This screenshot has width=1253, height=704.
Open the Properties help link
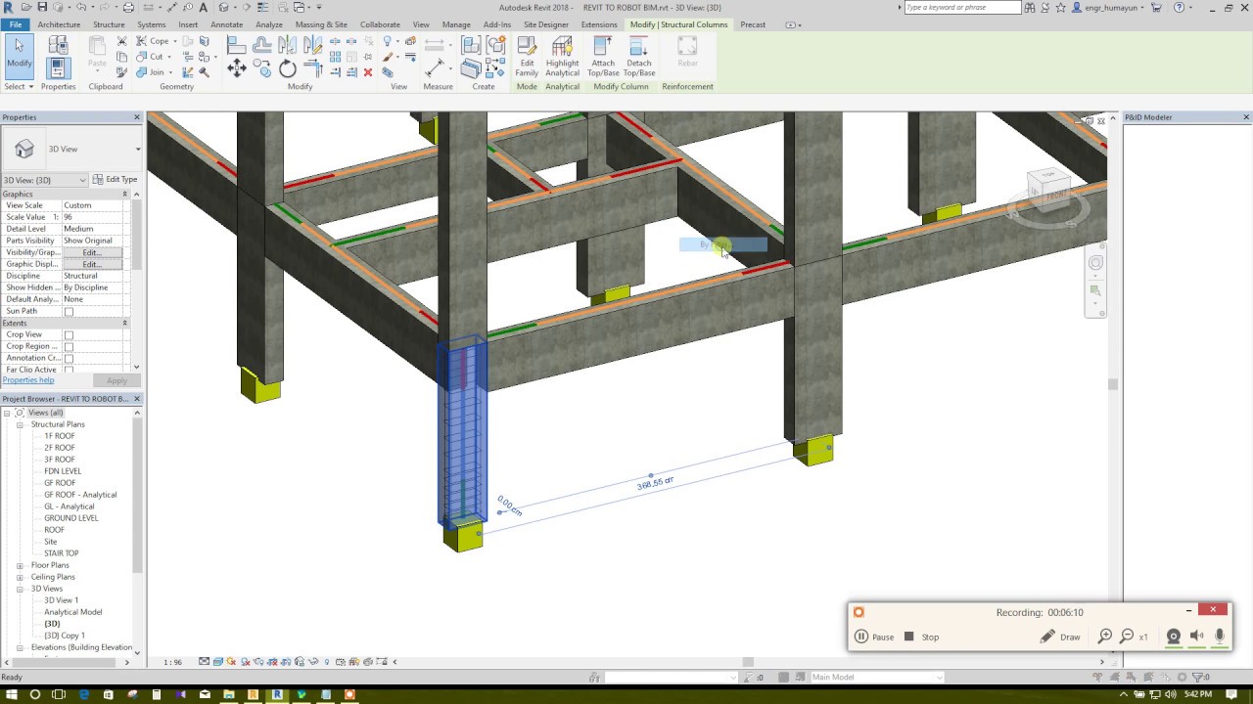pos(31,379)
